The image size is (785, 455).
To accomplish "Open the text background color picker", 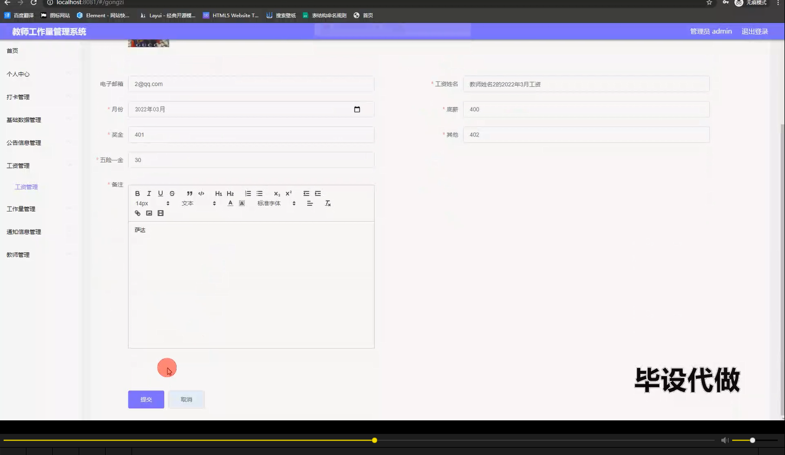I will tap(242, 203).
